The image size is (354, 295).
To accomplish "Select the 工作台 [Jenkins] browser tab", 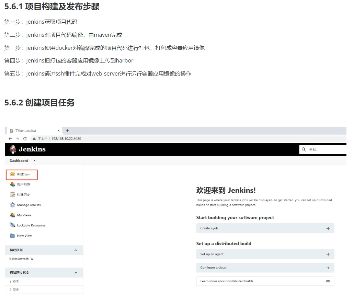I will click(x=34, y=131).
